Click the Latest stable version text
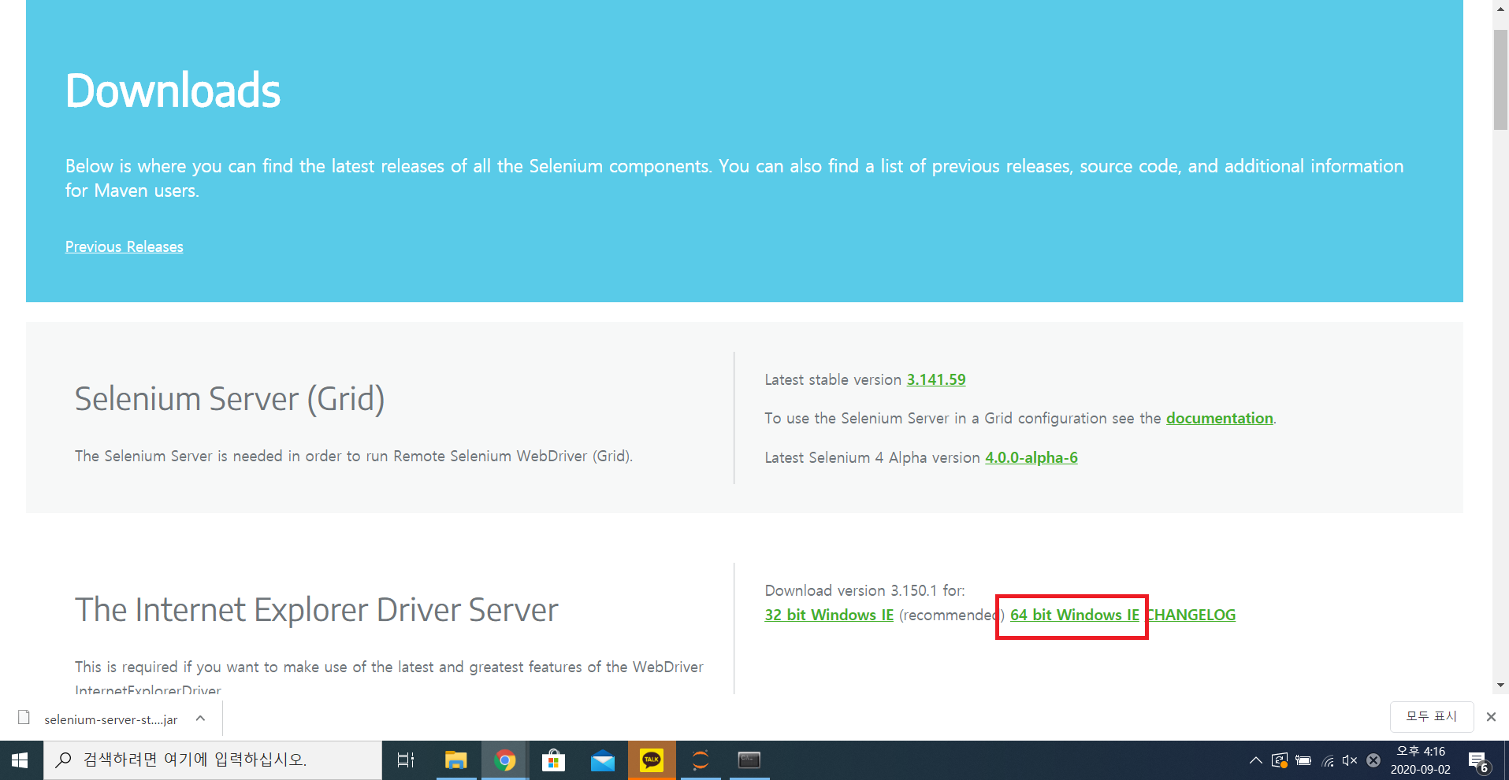The height and width of the screenshot is (780, 1509). click(x=833, y=379)
